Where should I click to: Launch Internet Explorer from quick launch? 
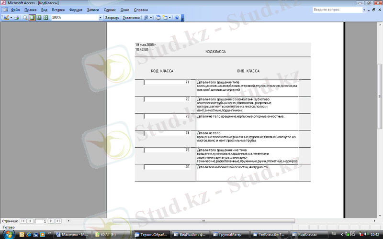[x=29, y=235]
